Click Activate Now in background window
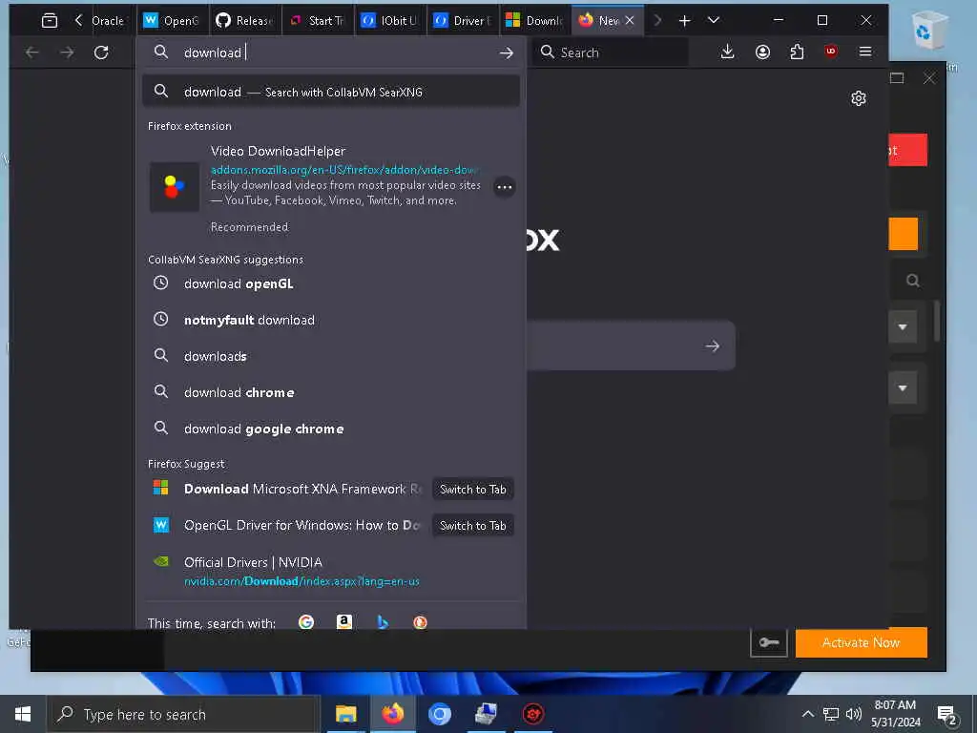 [x=862, y=642]
